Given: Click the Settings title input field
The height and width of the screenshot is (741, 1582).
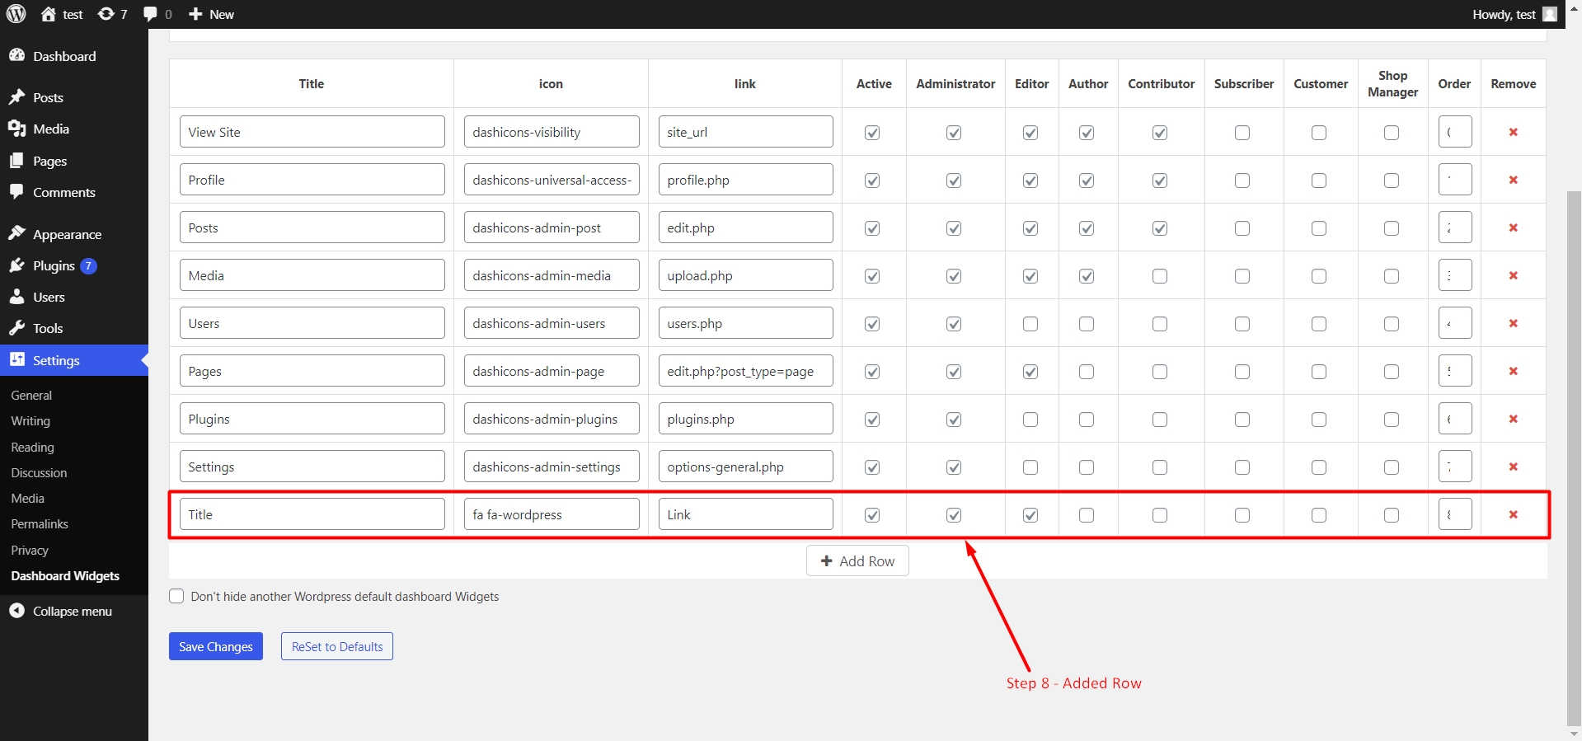Looking at the screenshot, I should (x=312, y=467).
